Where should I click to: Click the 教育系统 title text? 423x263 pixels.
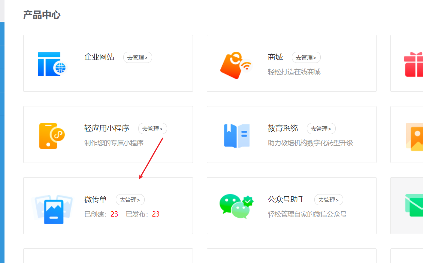283,129
